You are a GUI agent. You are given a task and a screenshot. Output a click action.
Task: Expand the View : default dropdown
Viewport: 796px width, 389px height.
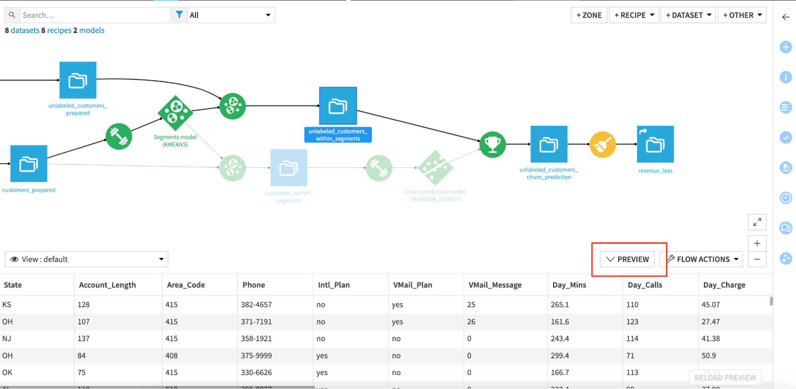point(86,259)
